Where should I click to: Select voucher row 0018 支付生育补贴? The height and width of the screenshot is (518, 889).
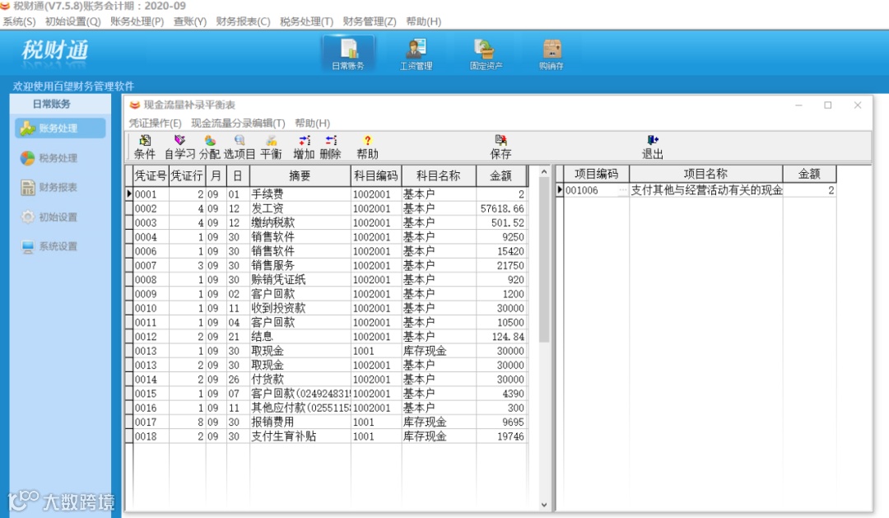pyautogui.click(x=328, y=436)
